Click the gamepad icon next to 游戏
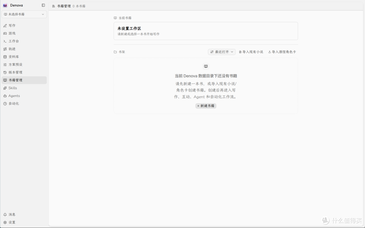This screenshot has height=228, width=365. pos(5,33)
